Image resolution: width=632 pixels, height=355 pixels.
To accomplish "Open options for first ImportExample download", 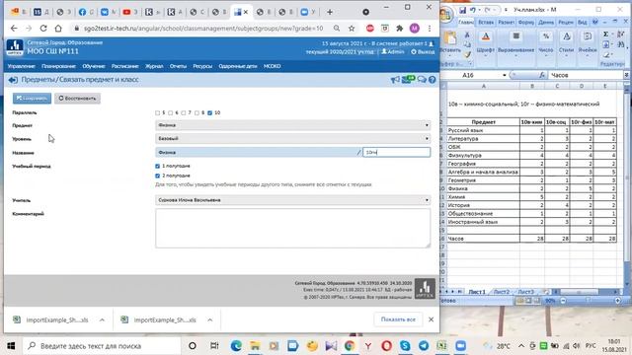I will [102, 319].
